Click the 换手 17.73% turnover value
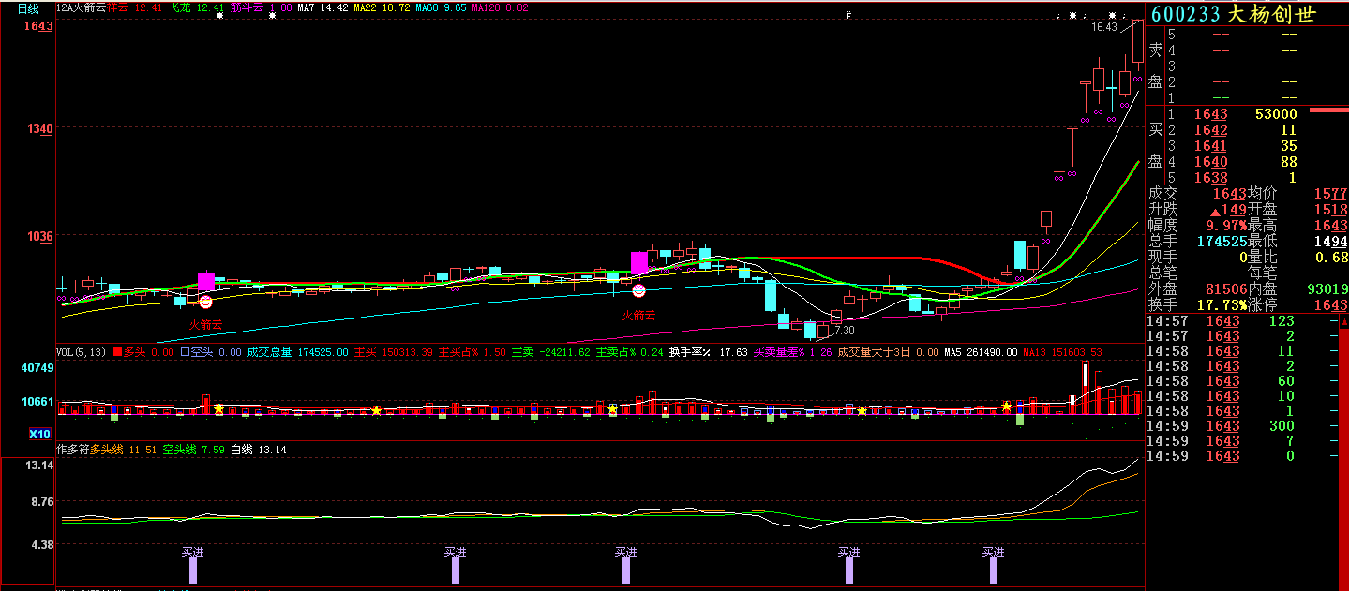1349x591 pixels. pyautogui.click(x=1197, y=305)
